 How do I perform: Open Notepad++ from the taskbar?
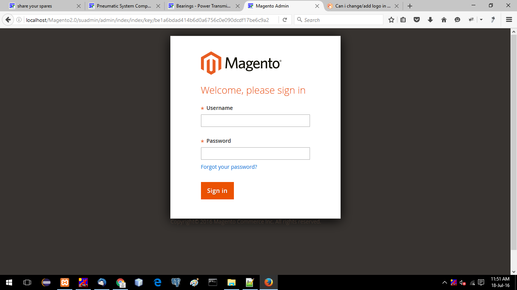(250, 282)
